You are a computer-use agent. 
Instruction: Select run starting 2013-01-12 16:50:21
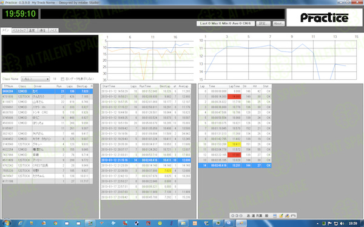[x=146, y=97]
